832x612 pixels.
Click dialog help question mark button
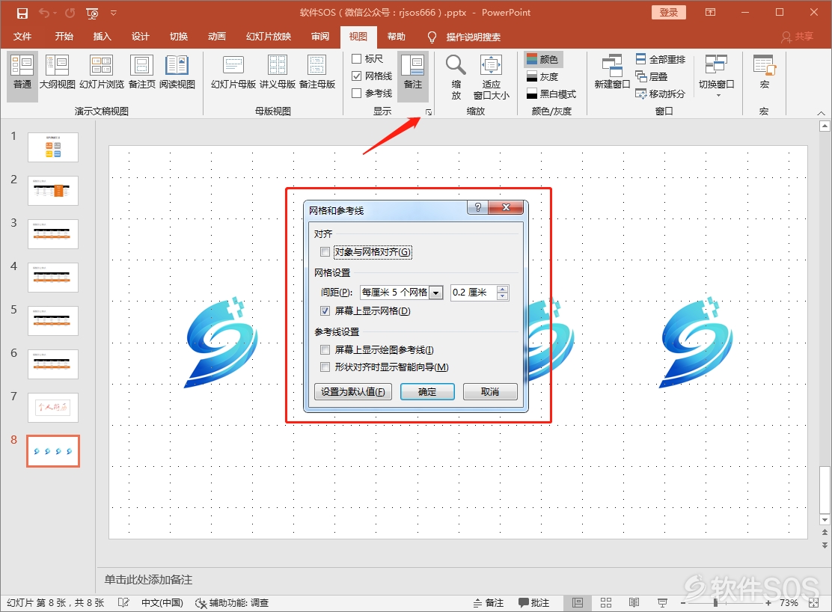coord(477,207)
